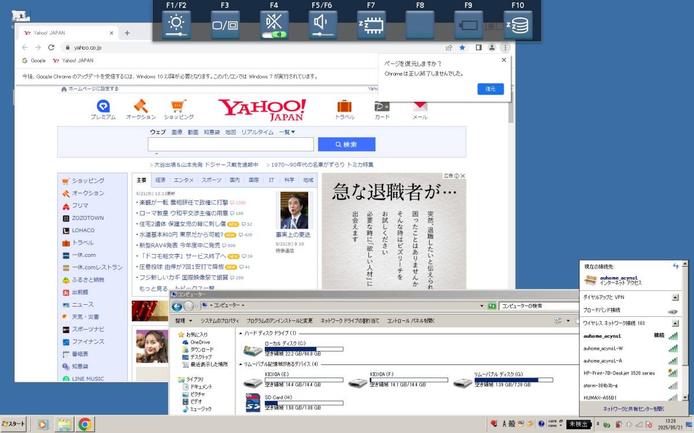Open Explorer address bar history dropdown

(482, 306)
